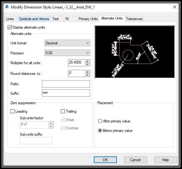This screenshot has height=169, width=182.
Task: Click the Multiplier for alt units field
Action: tap(77, 63)
